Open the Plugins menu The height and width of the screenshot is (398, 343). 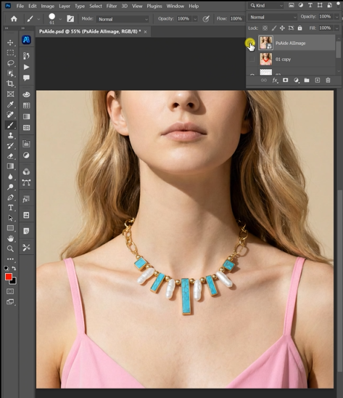pos(154,6)
